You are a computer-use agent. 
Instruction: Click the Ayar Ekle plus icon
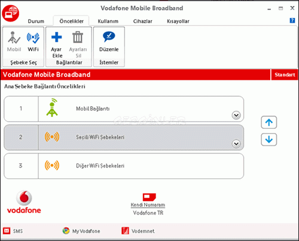tap(57, 37)
